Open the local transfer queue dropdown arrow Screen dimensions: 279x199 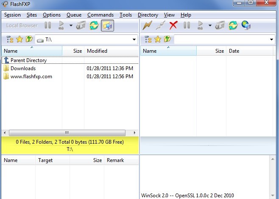pyautogui.click(x=71, y=26)
